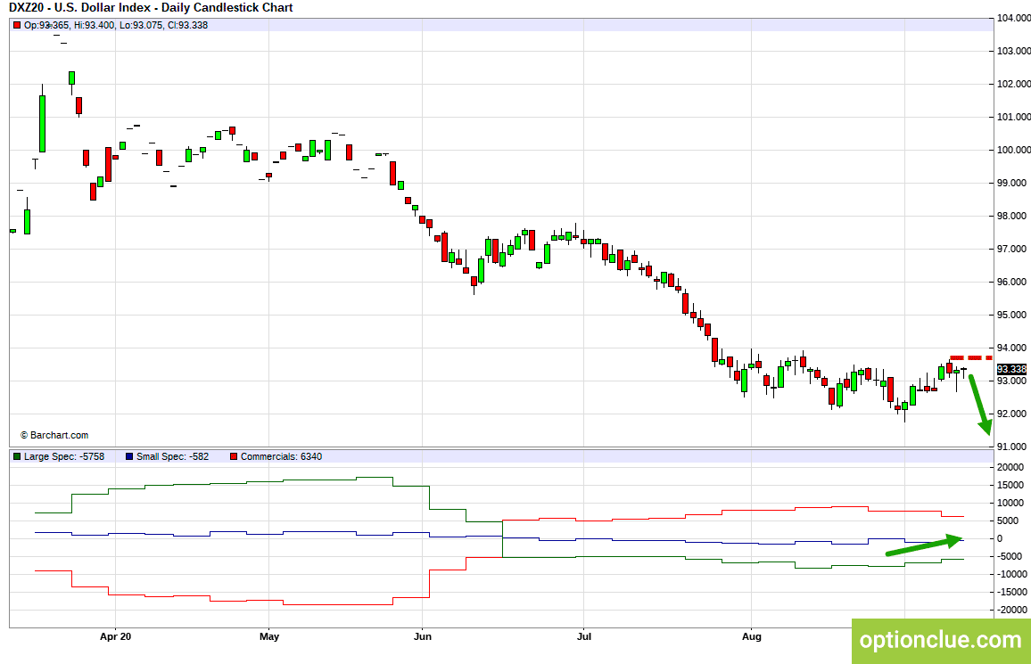The image size is (1031, 664).
Task: Click the -20000 label on the COT axis
Action: (1011, 611)
